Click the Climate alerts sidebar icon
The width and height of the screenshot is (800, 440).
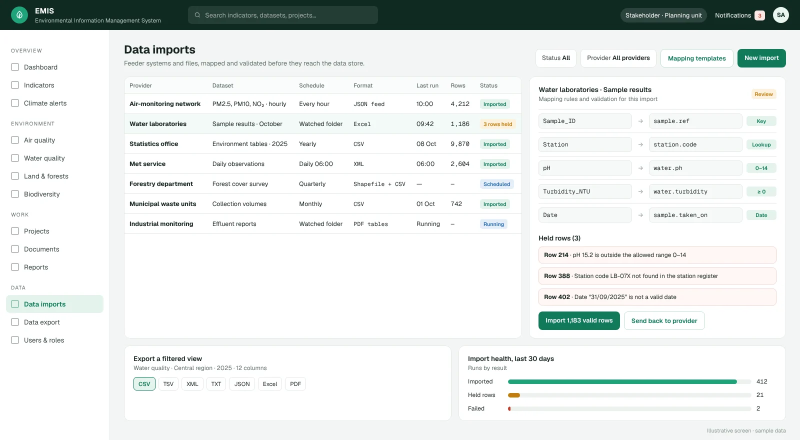(15, 103)
